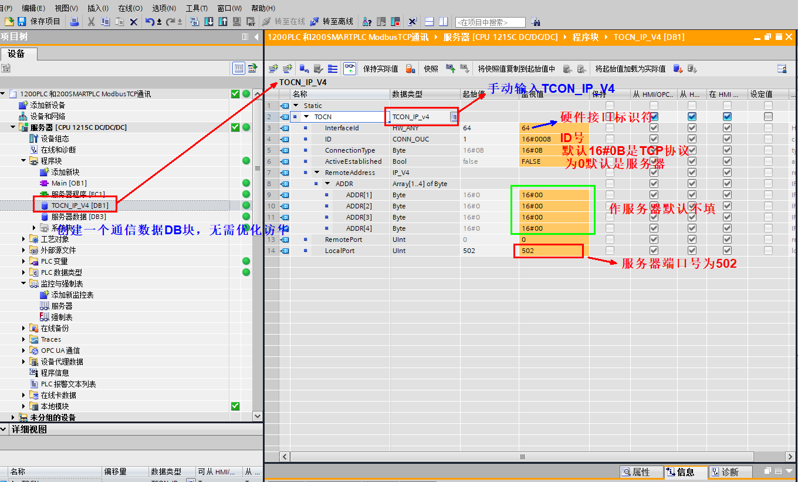
Task: Click the download to device icon
Action: [209, 22]
